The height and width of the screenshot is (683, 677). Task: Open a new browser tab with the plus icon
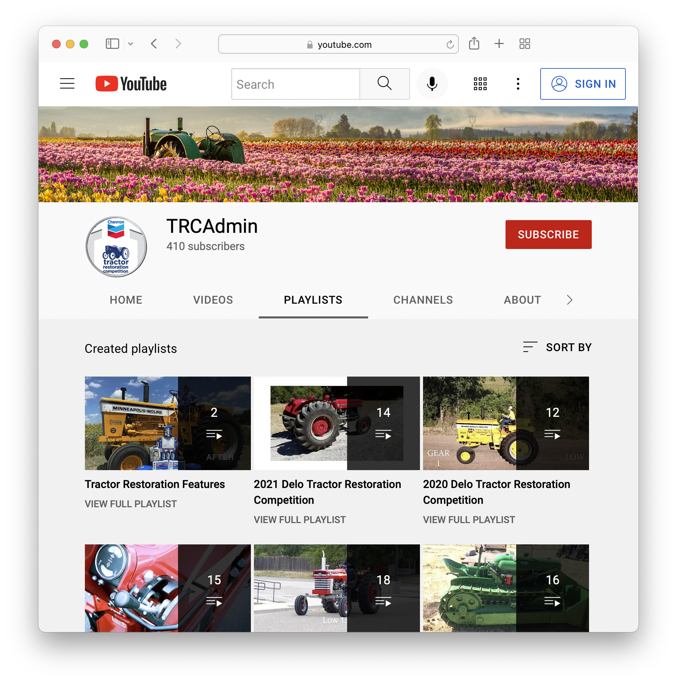coord(499,43)
